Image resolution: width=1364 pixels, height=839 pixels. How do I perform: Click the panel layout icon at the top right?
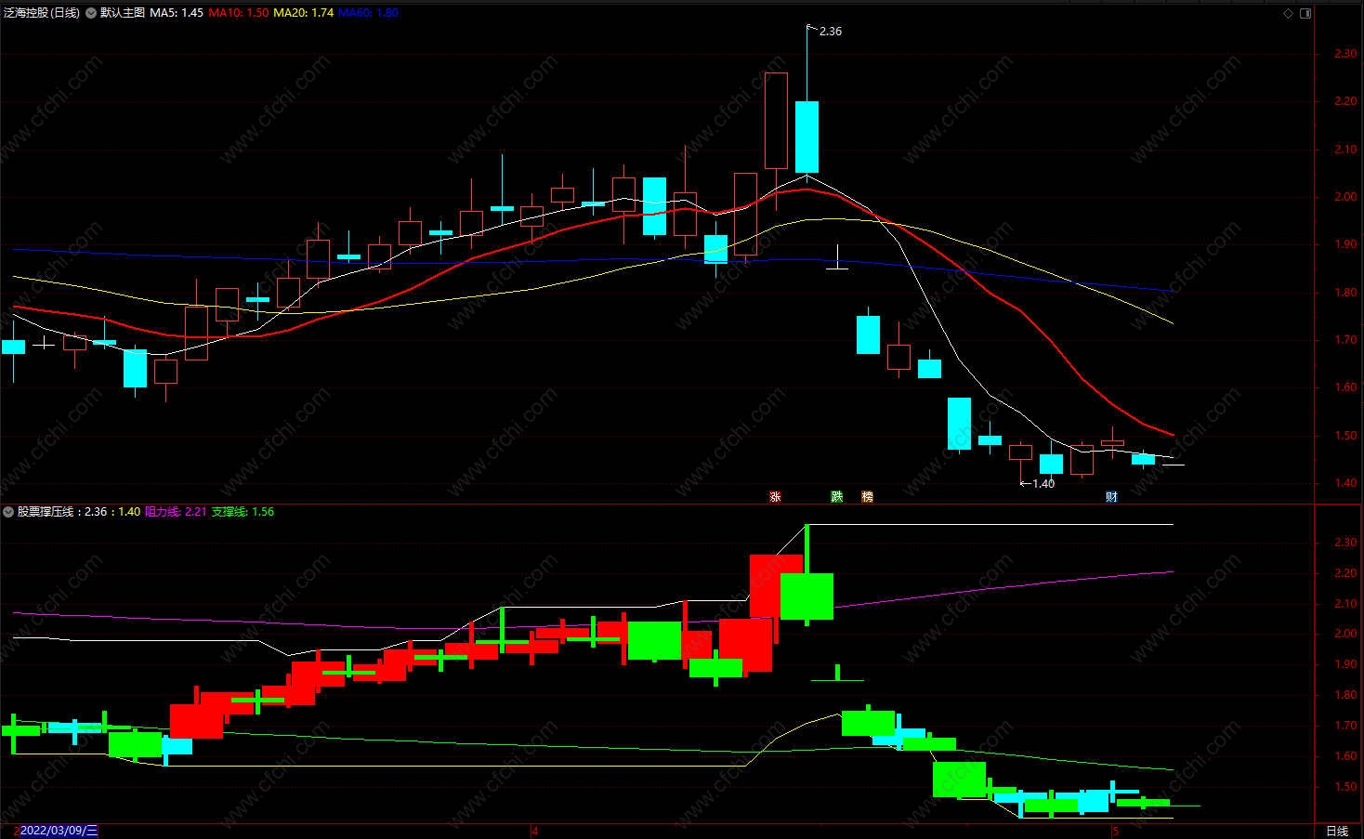coord(1305,13)
